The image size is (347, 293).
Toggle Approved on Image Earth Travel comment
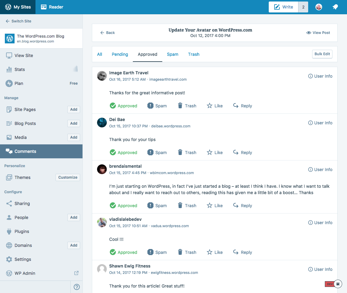point(123,106)
